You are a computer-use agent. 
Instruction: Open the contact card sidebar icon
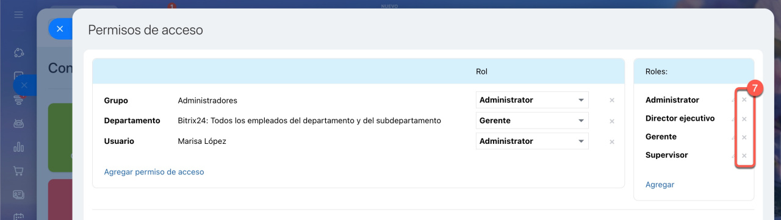pyautogui.click(x=19, y=194)
